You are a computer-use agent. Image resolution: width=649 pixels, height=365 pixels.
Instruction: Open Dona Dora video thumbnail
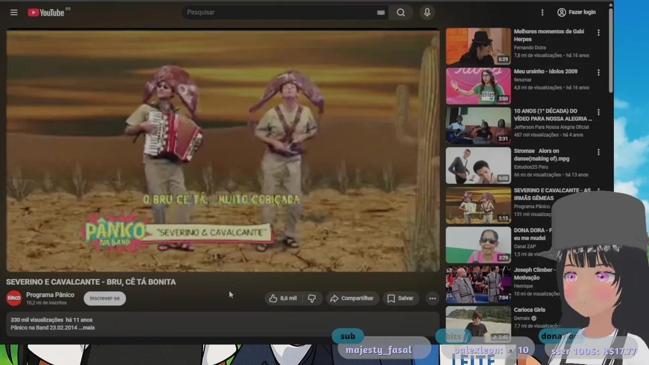point(478,245)
